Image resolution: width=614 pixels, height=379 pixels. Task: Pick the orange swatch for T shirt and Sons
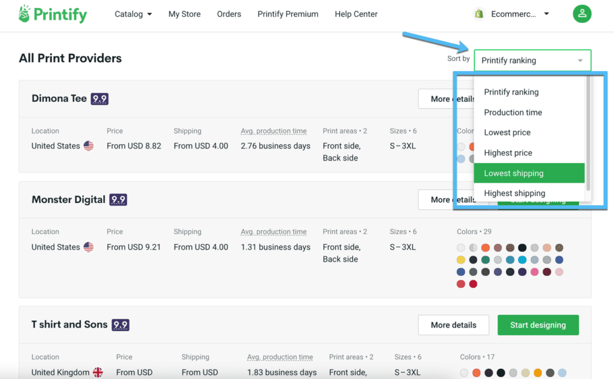click(477, 373)
